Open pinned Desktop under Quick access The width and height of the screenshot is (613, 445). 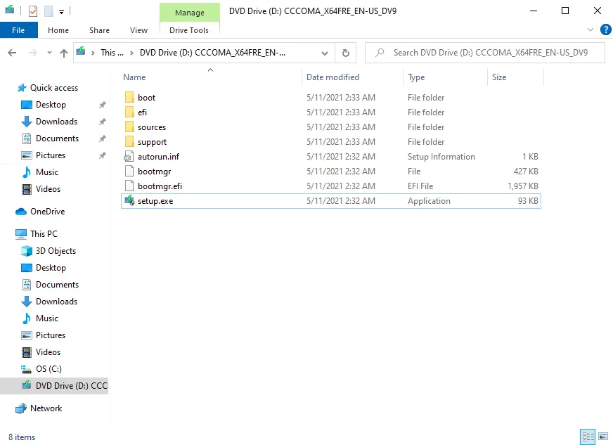[x=51, y=105]
